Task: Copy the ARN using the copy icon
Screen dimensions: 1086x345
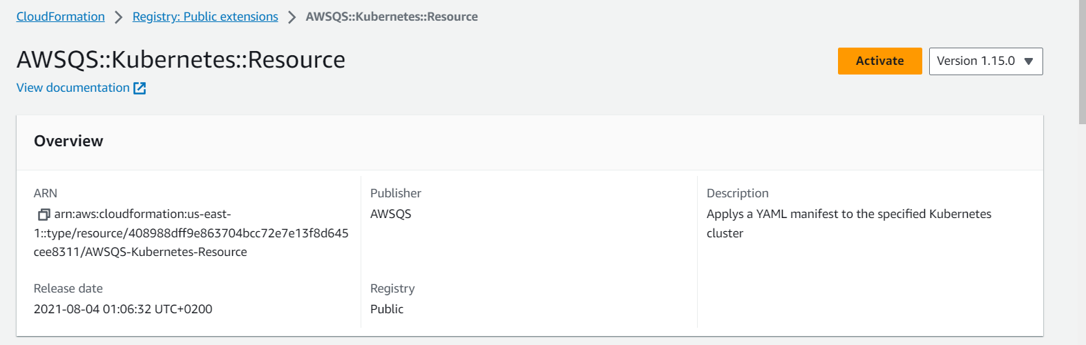Action: [44, 215]
